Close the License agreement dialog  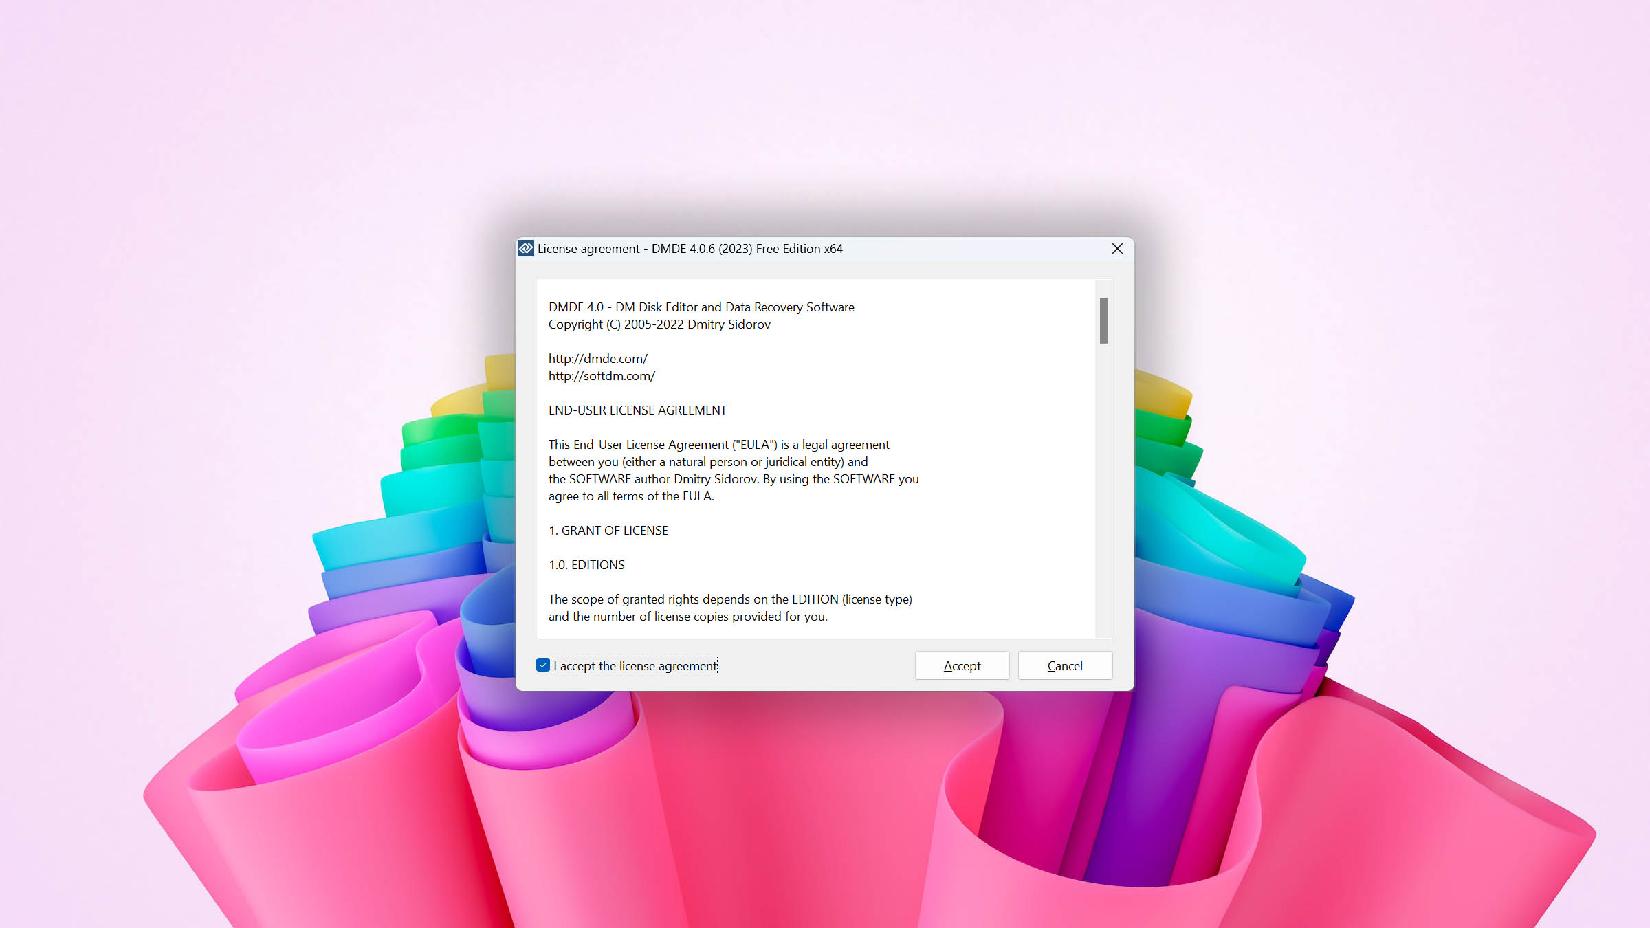click(1117, 249)
